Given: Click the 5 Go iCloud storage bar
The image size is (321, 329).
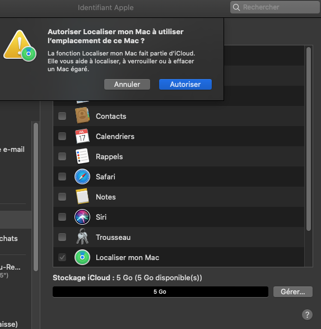Looking at the screenshot, I should [160, 291].
